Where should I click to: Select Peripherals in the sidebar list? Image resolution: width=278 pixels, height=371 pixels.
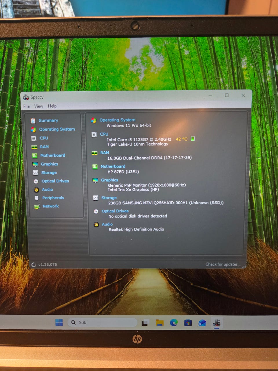coord(53,198)
